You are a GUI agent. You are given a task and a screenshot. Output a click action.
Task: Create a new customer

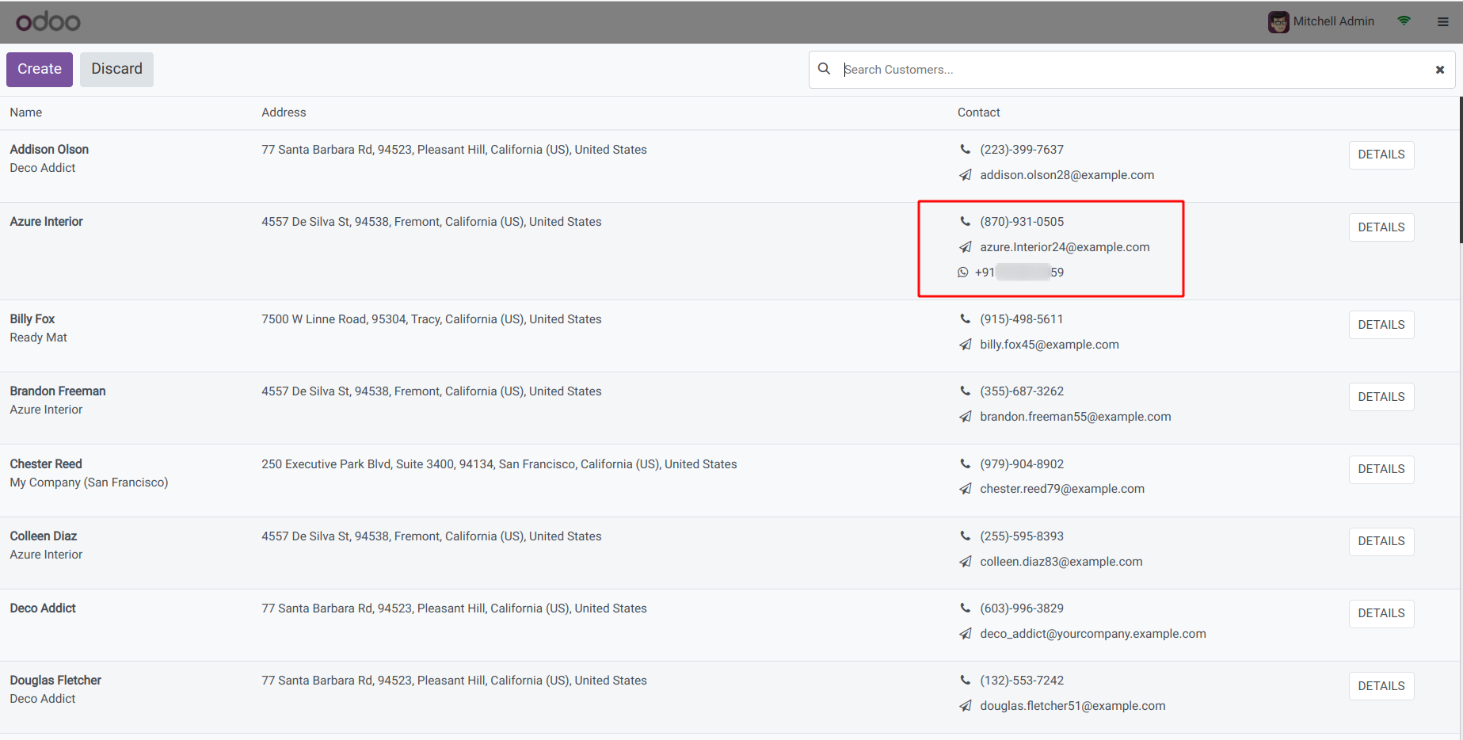pyautogui.click(x=40, y=70)
